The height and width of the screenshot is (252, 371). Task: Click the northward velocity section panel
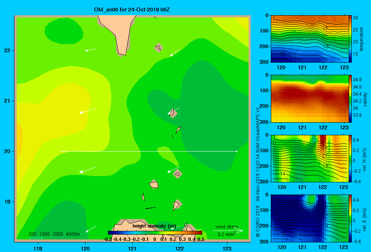click(x=310, y=158)
